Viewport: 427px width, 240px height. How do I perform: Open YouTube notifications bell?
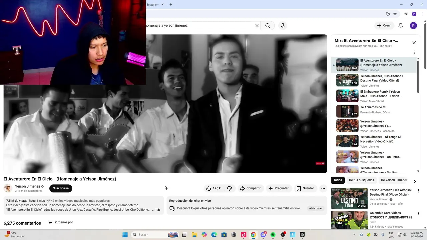click(401, 25)
